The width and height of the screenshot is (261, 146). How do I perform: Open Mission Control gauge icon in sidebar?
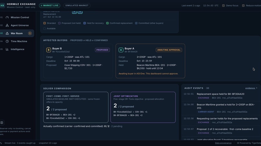click(x=7, y=17)
